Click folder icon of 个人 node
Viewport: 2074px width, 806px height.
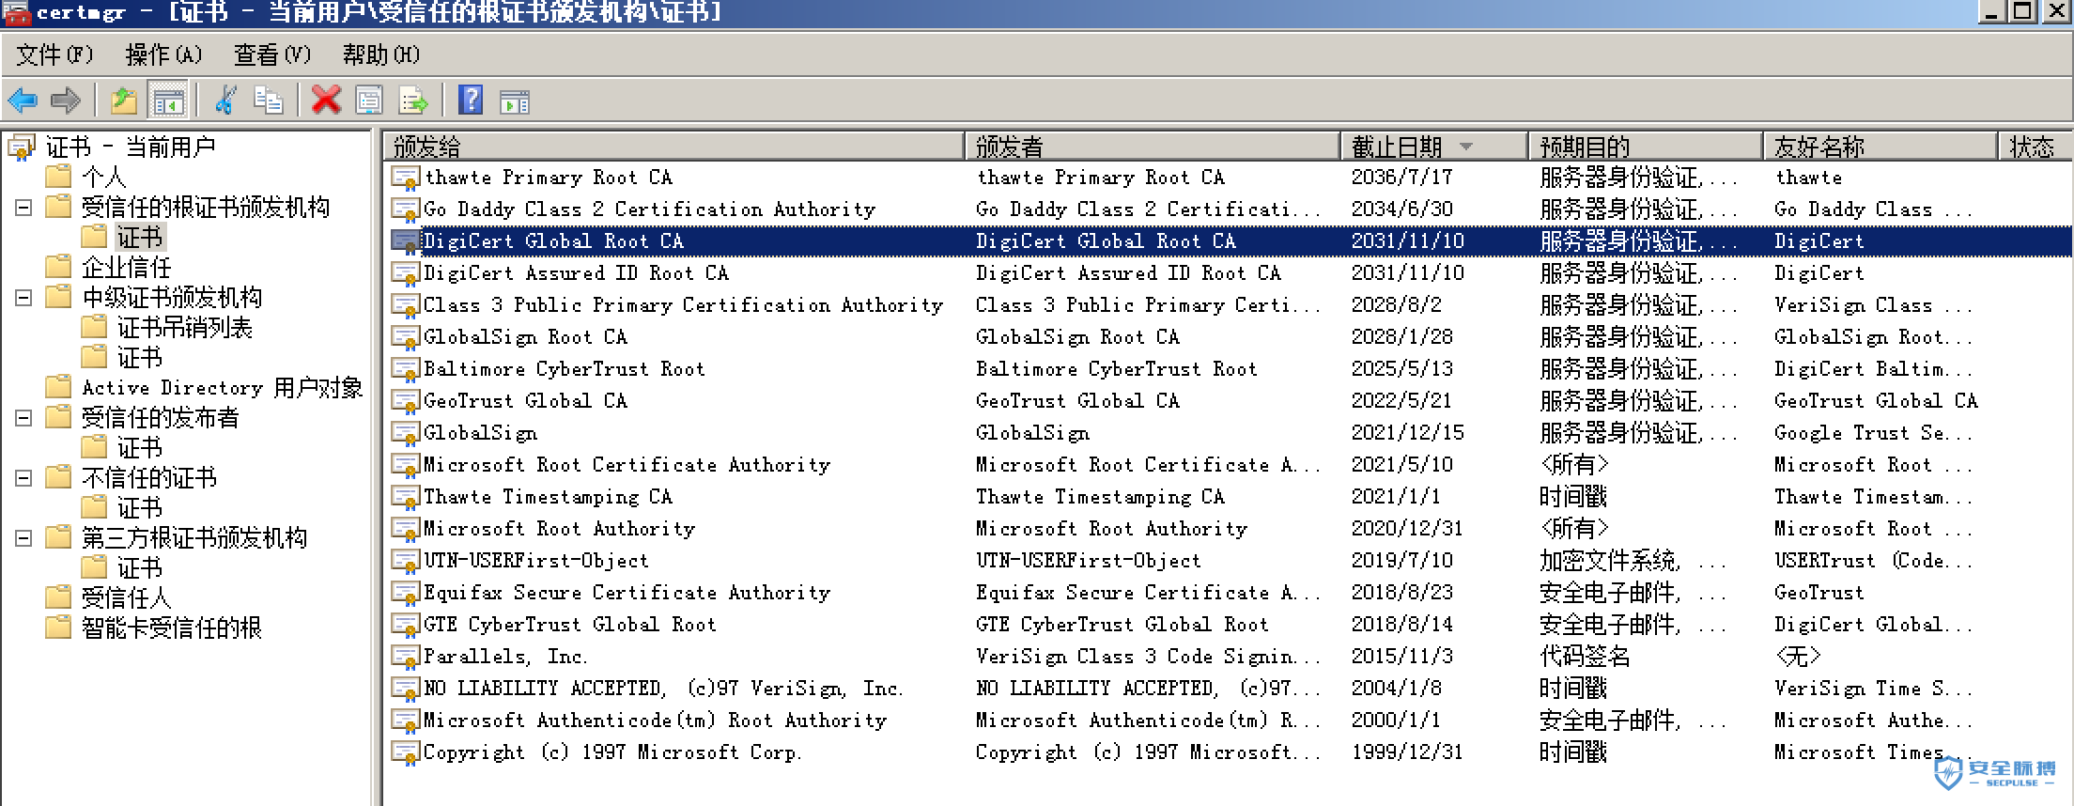point(58,176)
